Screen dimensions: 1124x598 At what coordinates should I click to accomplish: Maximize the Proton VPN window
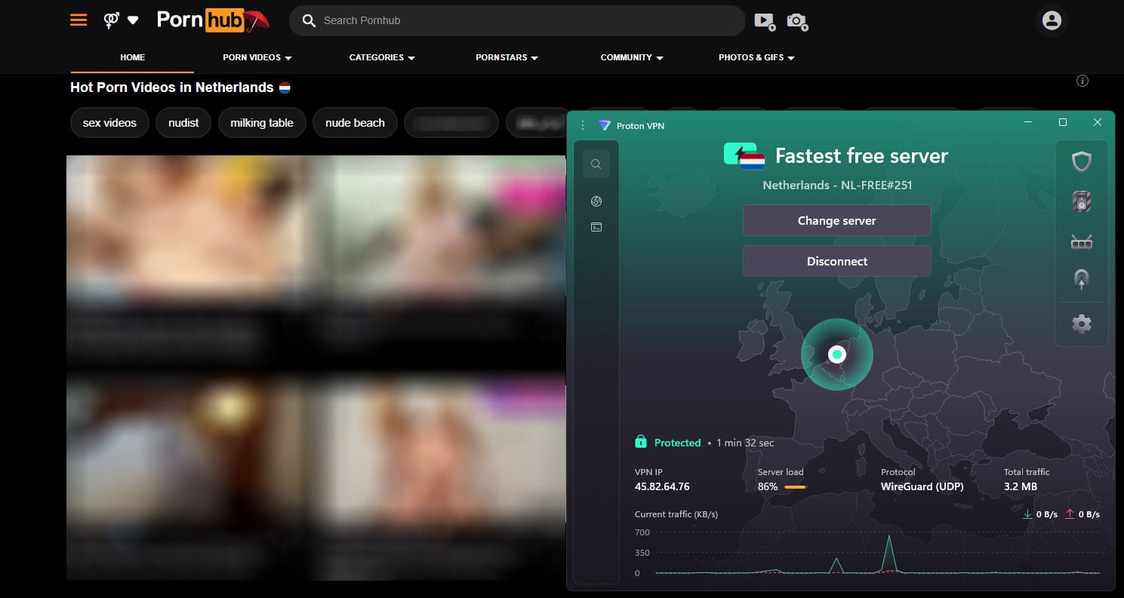(1063, 122)
